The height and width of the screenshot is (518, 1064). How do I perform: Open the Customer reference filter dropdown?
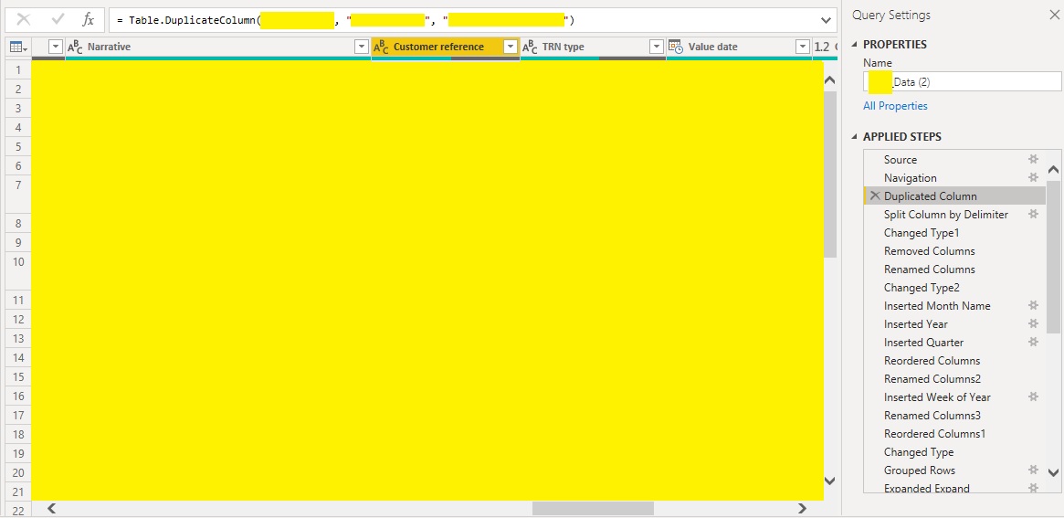[511, 47]
